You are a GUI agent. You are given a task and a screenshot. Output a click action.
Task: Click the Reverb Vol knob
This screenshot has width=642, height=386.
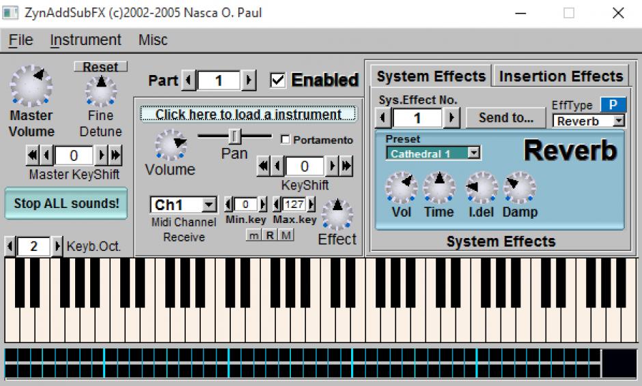coord(401,188)
